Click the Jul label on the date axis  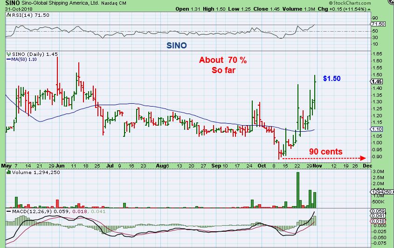point(110,166)
